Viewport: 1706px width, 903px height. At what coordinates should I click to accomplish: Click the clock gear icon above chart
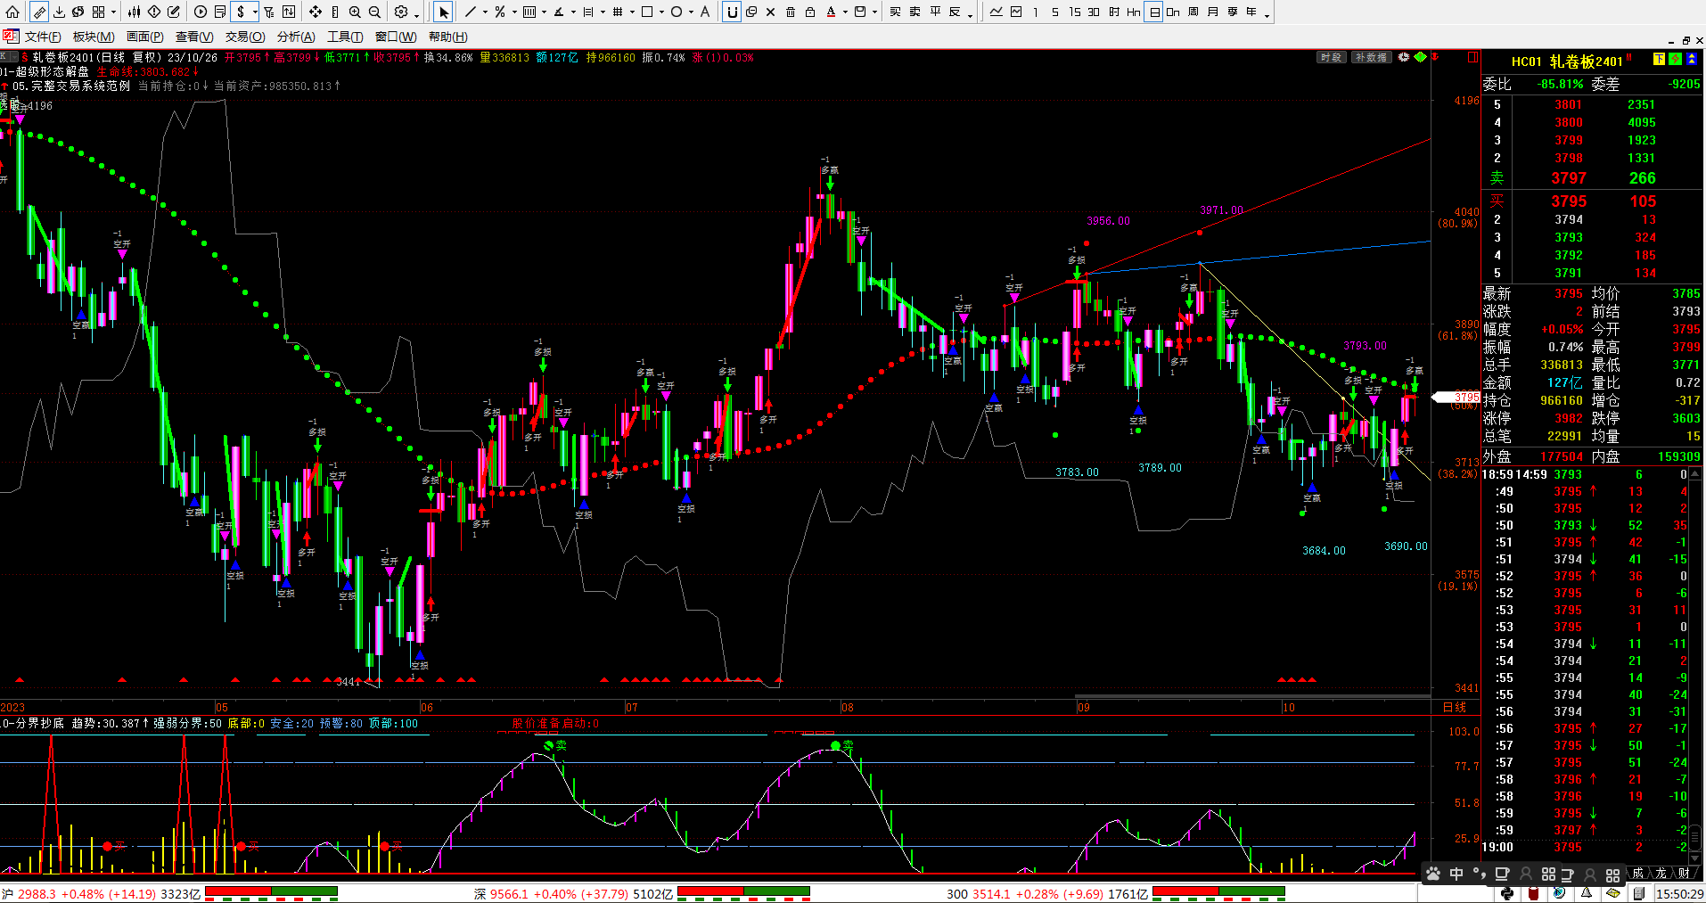(1404, 57)
